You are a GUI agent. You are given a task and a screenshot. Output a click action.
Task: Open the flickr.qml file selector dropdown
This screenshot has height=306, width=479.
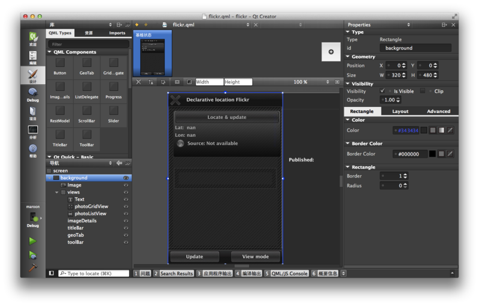pos(211,25)
